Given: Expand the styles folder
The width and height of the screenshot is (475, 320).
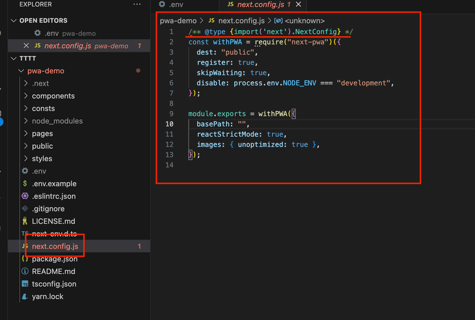Looking at the screenshot, I should (x=26, y=158).
